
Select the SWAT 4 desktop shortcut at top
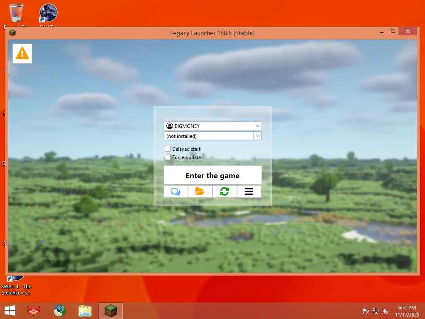point(48,14)
